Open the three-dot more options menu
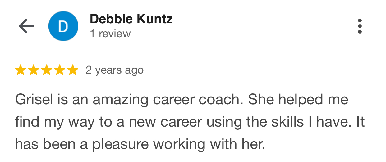Image resolution: width=386 pixels, height=162 pixels. click(x=360, y=26)
